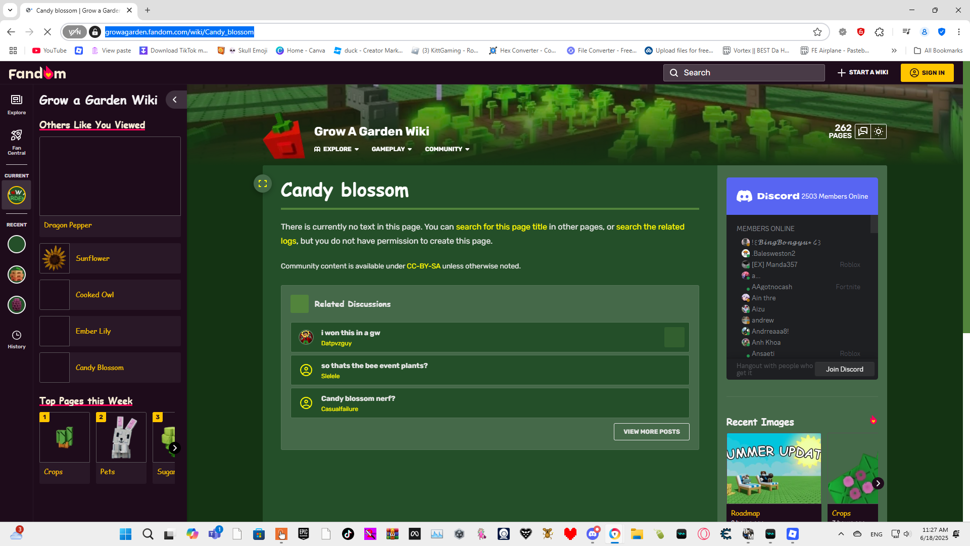Open Ember Lily recommended page
970x546 pixels.
pyautogui.click(x=110, y=331)
